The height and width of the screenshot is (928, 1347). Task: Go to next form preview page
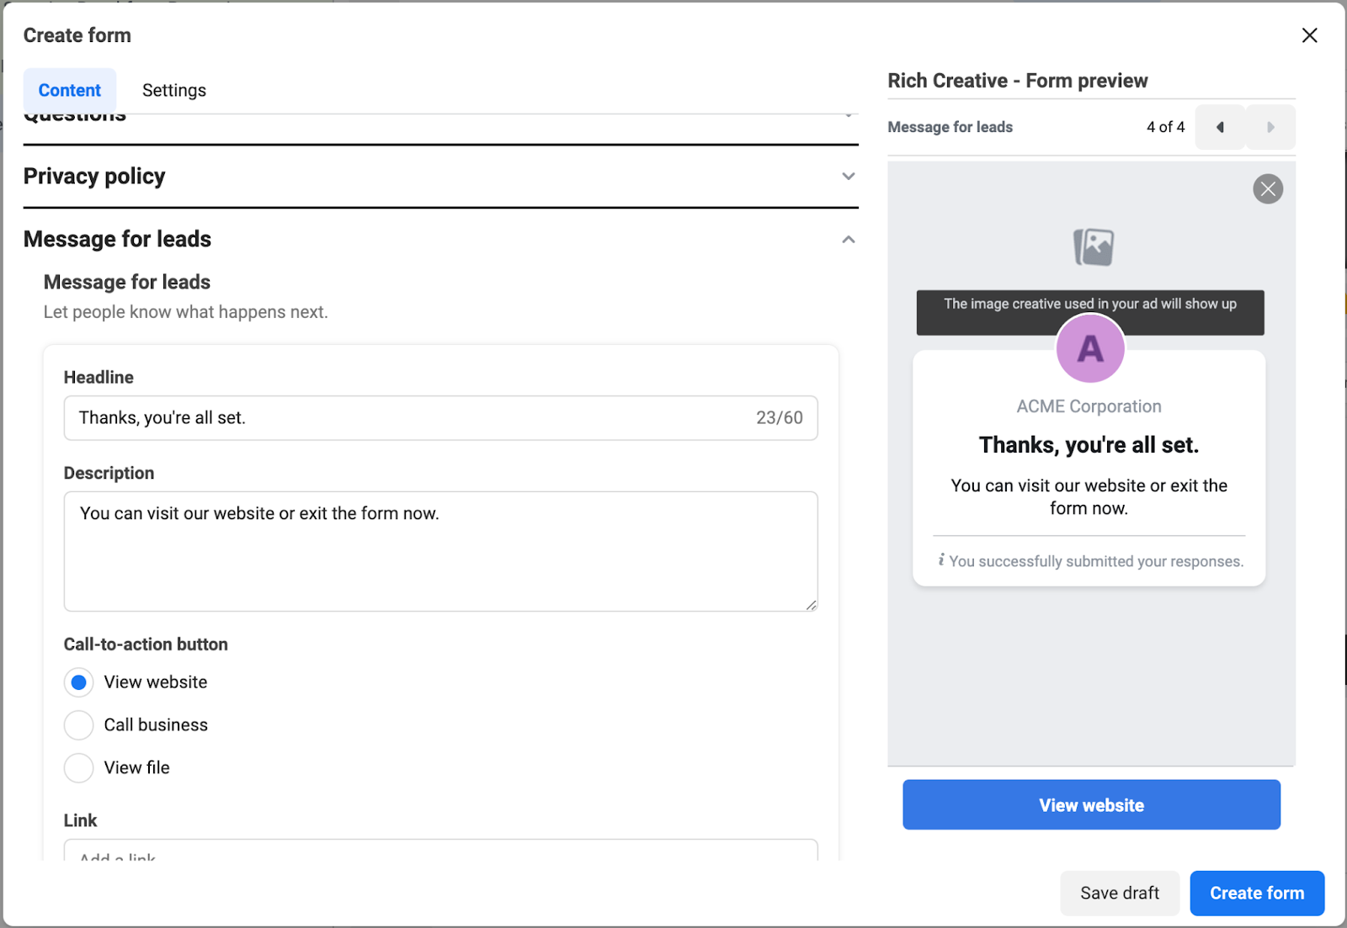(1270, 127)
